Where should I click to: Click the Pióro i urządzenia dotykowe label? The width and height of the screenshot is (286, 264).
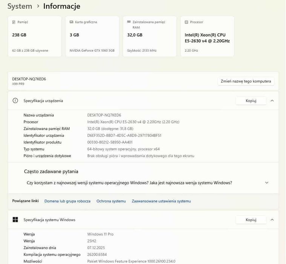tap(47, 156)
